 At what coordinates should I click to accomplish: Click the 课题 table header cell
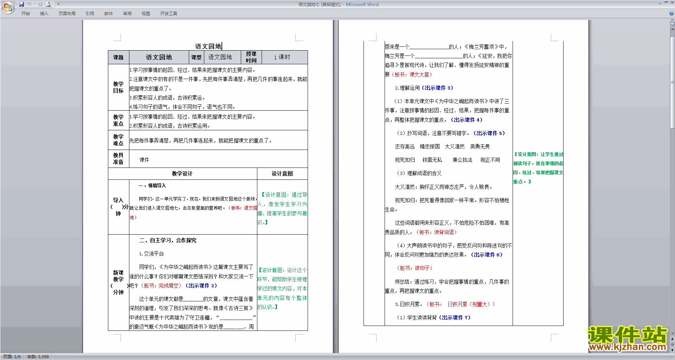[118, 57]
